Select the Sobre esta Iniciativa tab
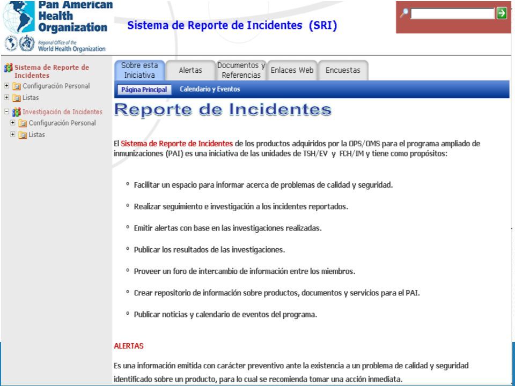This screenshot has height=386, width=515. 139,70
